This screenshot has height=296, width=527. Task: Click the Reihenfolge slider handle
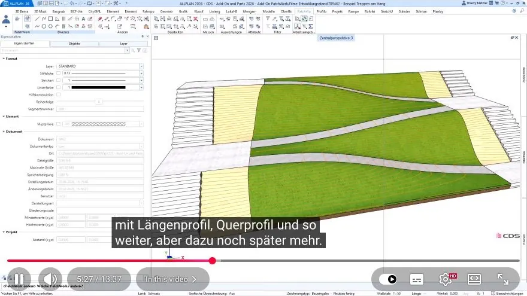[x=98, y=102]
